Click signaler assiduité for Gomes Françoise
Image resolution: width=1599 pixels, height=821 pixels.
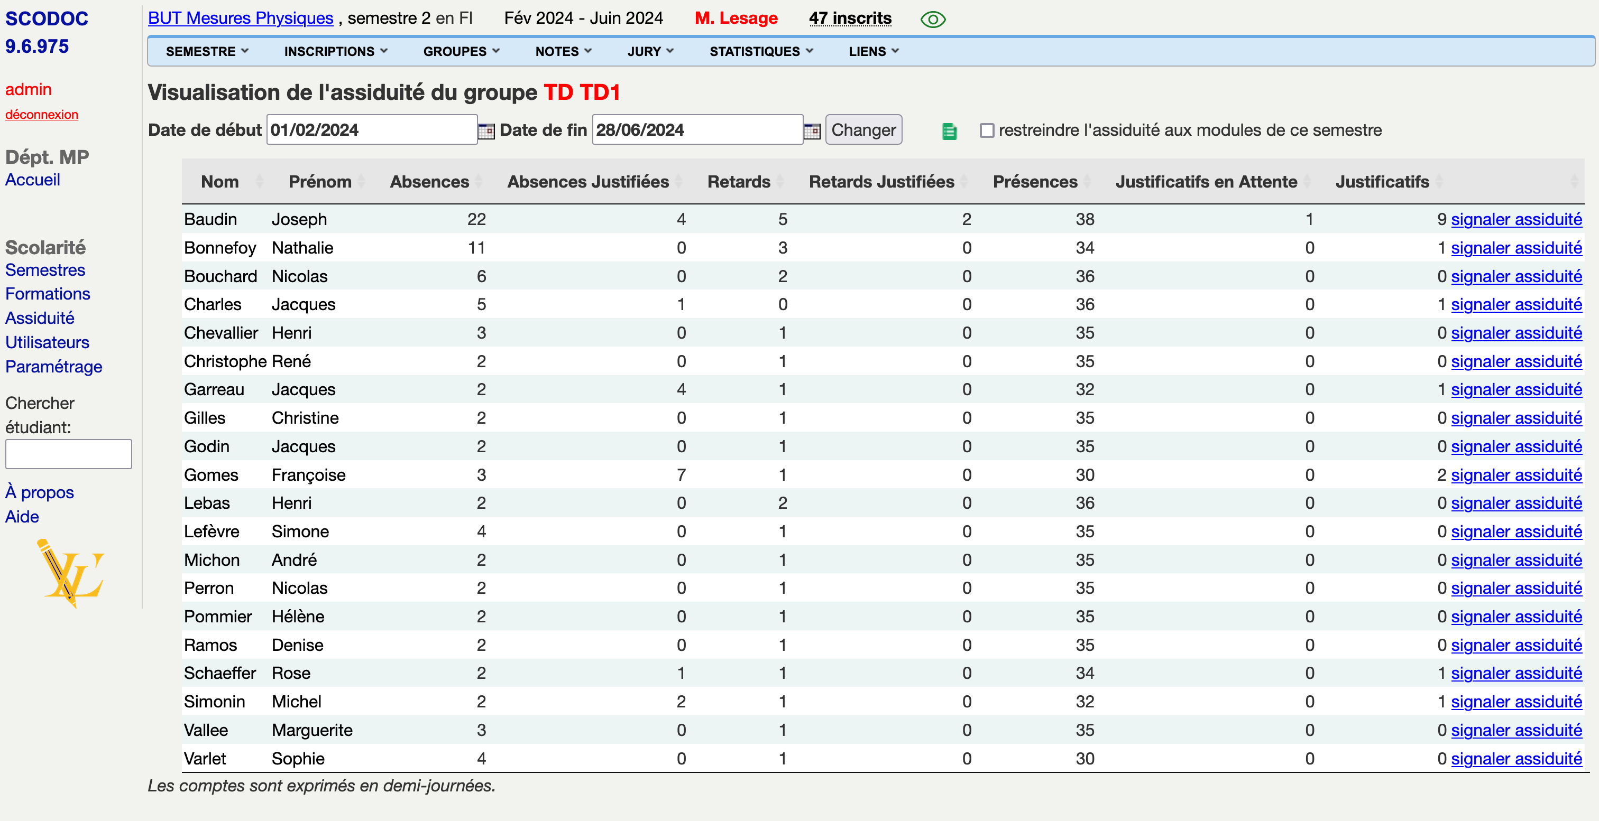click(x=1517, y=475)
